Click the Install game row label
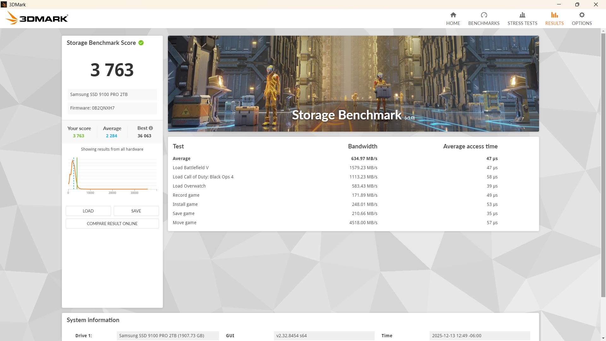This screenshot has height=341, width=606. coord(185,204)
